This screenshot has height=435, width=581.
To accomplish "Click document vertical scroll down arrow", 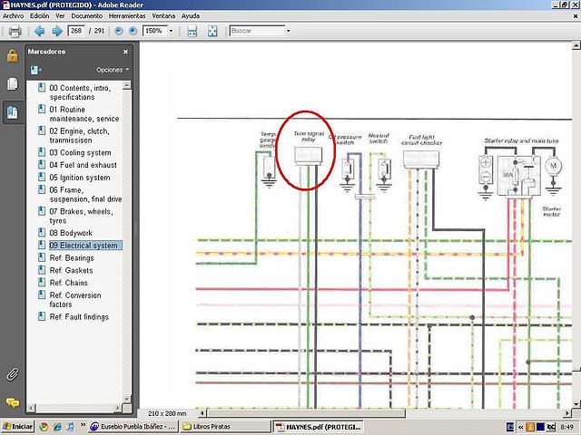I will click(x=576, y=404).
